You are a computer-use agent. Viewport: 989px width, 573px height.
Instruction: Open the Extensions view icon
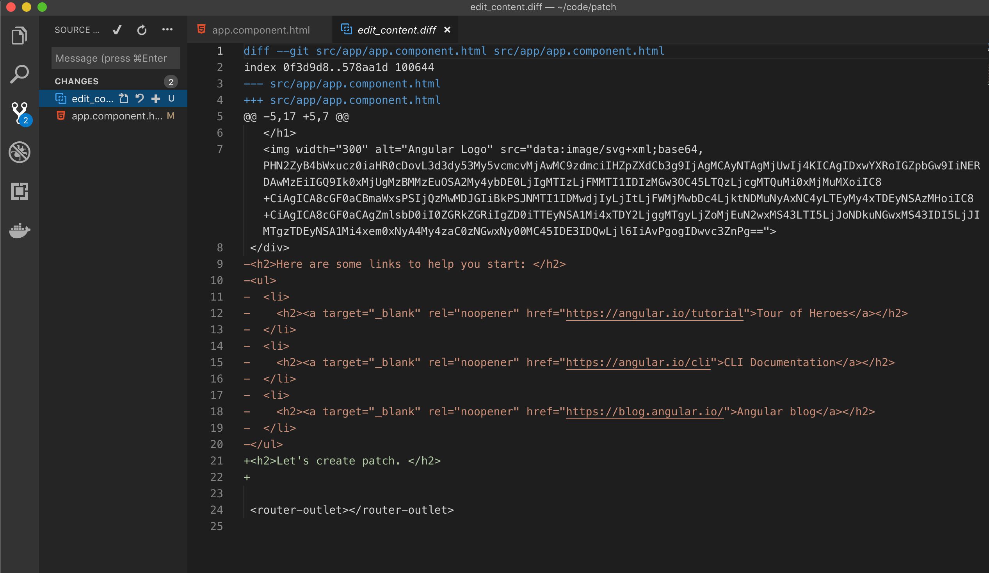point(19,191)
